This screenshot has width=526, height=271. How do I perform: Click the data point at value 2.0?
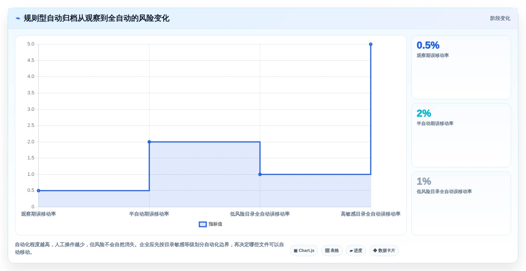149,142
